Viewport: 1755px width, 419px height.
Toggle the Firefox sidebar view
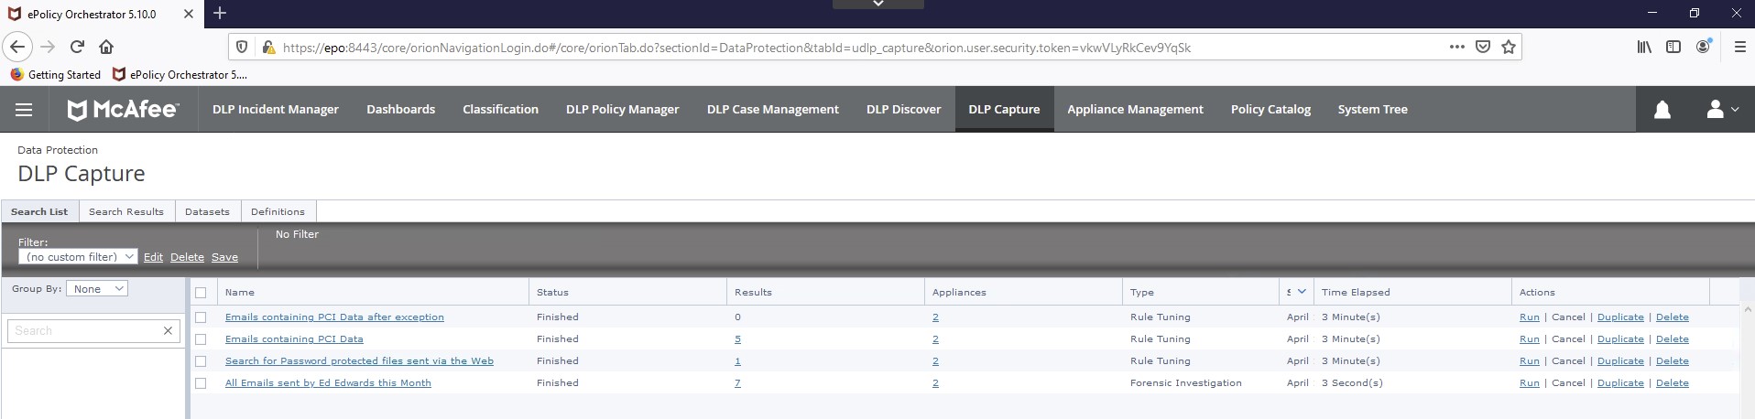pyautogui.click(x=1673, y=47)
